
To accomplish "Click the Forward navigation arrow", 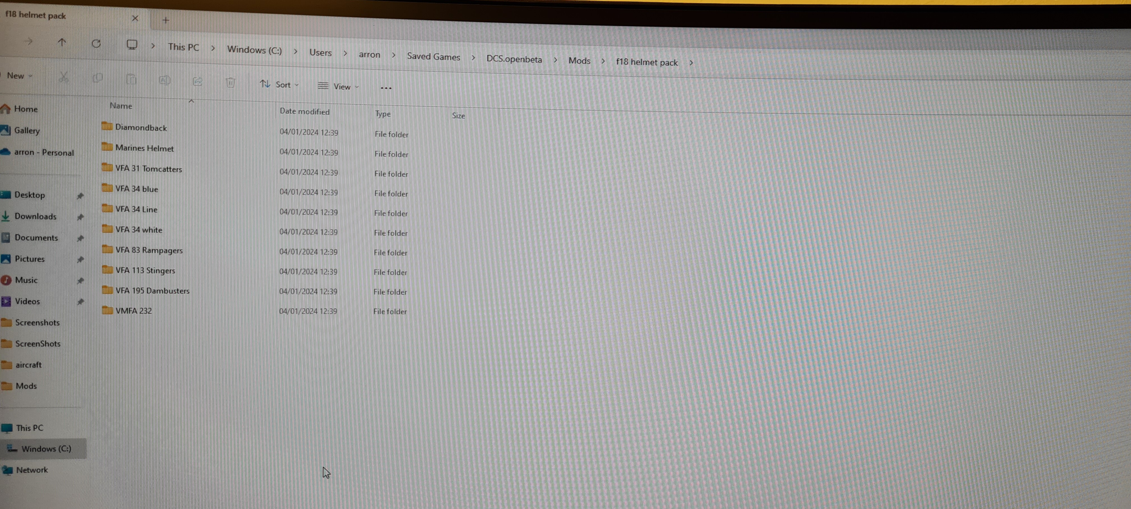I will (28, 41).
